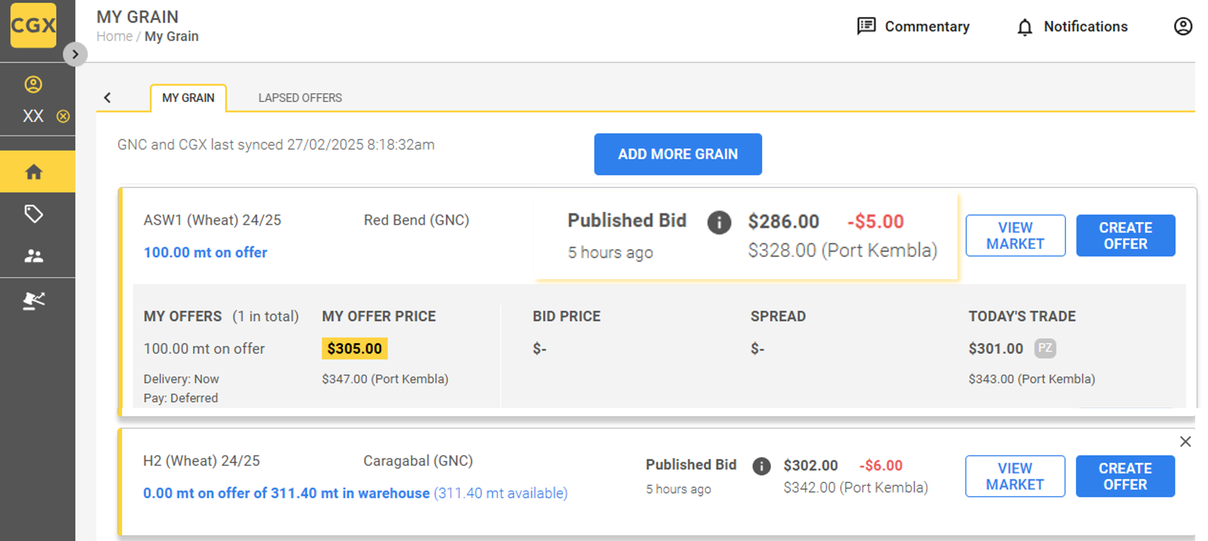The width and height of the screenshot is (1208, 541).
Task: Create Offer for H2 Wheat at Caragabal
Action: 1125,476
